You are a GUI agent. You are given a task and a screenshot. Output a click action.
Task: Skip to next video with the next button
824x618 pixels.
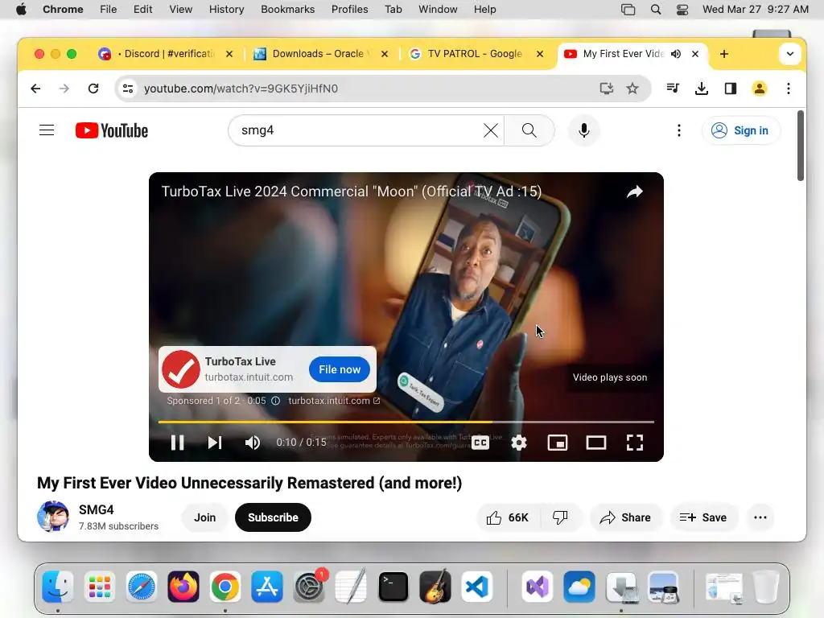(214, 443)
